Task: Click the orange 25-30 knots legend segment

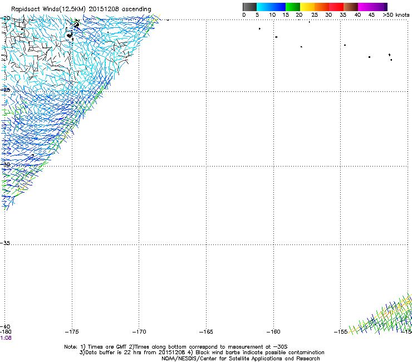Action: 322,7
